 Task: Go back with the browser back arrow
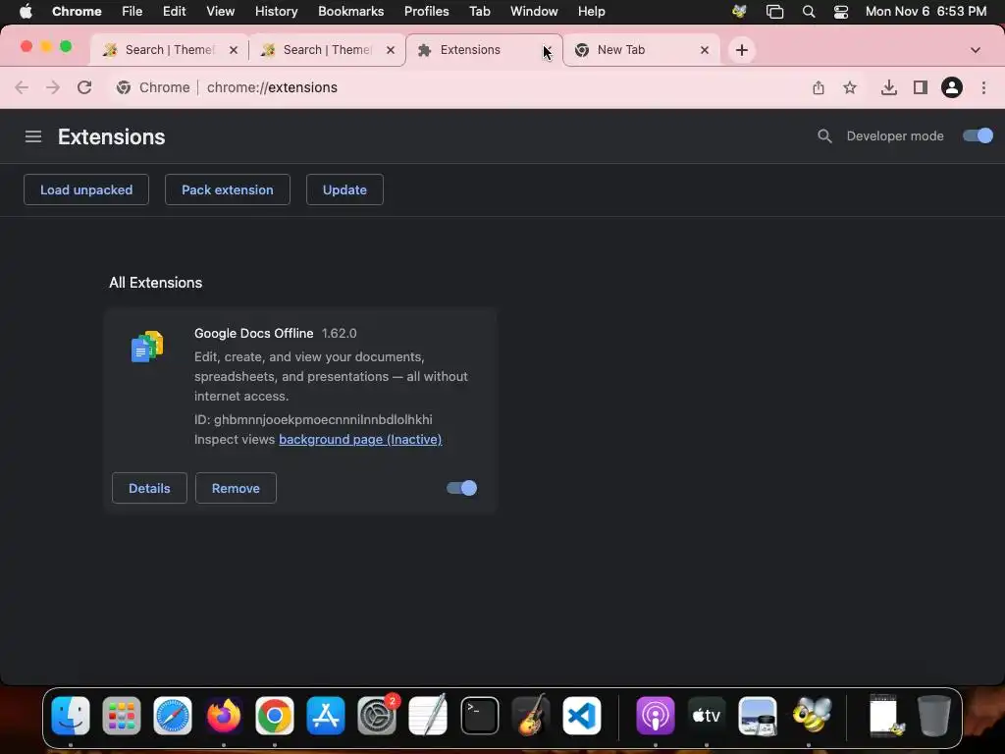tap(22, 87)
